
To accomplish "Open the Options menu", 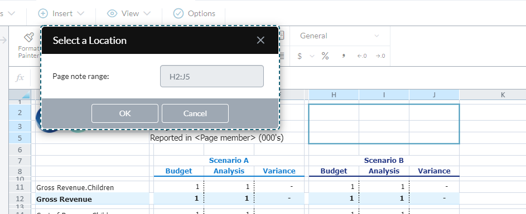I will pos(194,13).
